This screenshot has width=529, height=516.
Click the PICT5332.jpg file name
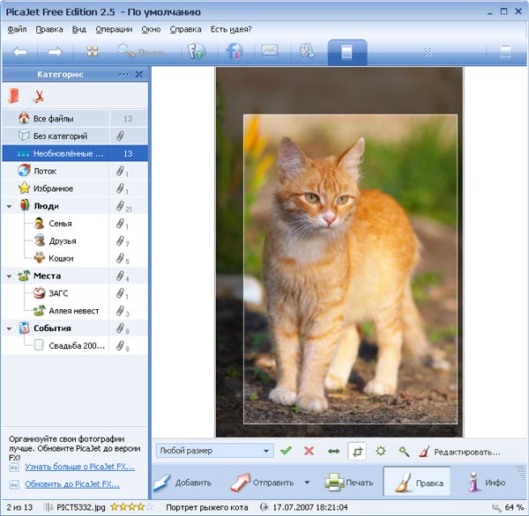80,507
